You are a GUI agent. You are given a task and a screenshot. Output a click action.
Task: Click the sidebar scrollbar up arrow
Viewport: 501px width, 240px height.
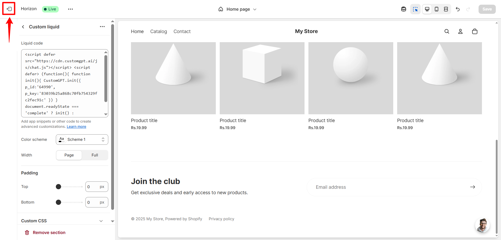[x=112, y=21]
